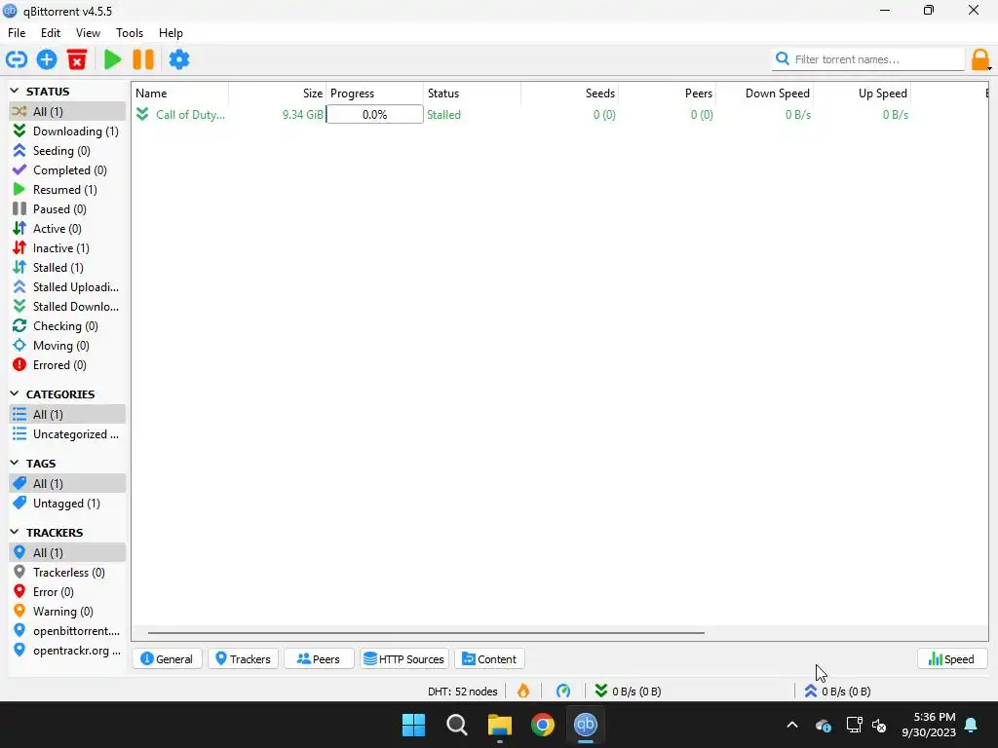Collapse the STATUS section chevron

(15, 92)
